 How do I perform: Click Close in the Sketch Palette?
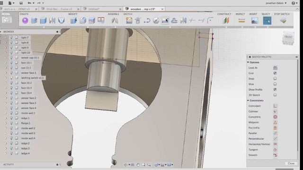[291, 163]
